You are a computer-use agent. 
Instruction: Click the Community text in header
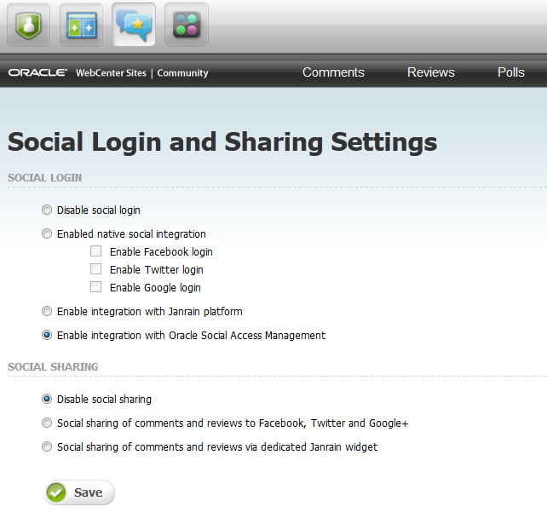182,73
